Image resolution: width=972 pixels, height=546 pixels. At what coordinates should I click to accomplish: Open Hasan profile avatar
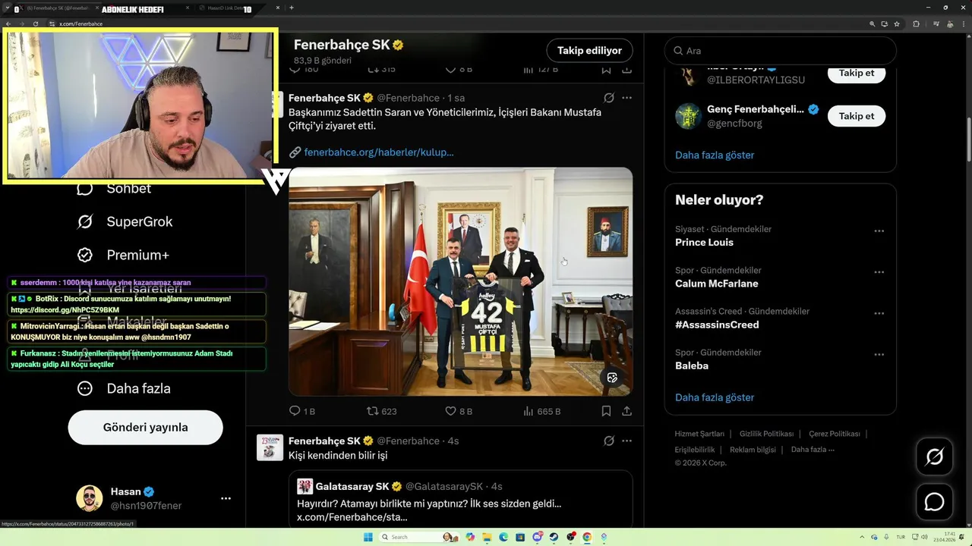tap(89, 498)
